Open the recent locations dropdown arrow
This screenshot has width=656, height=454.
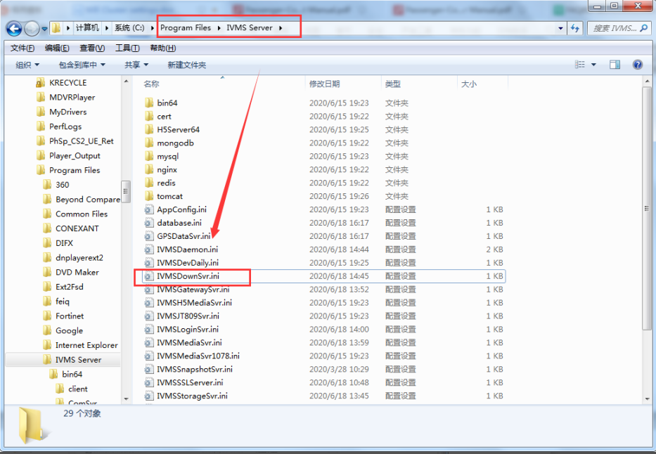pos(44,29)
